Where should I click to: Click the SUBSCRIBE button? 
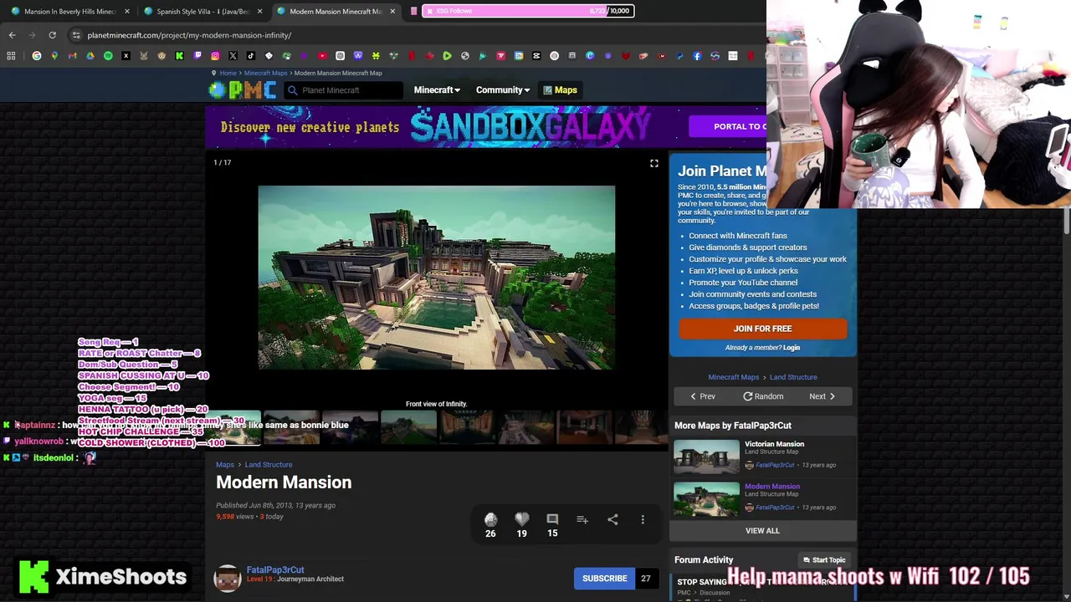[604, 579]
